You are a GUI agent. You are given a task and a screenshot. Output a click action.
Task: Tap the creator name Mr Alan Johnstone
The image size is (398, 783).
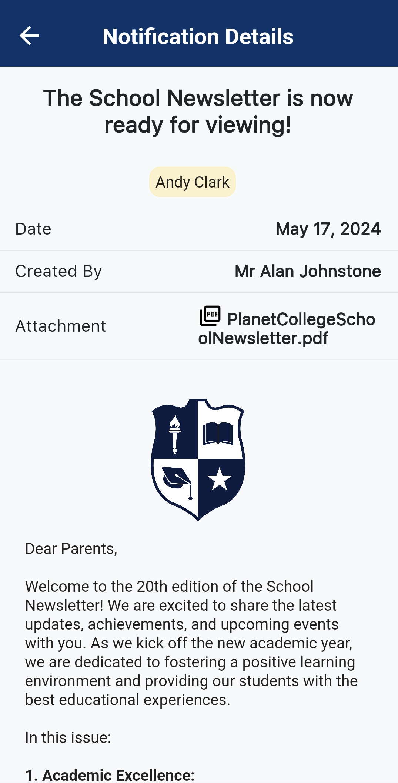click(308, 271)
